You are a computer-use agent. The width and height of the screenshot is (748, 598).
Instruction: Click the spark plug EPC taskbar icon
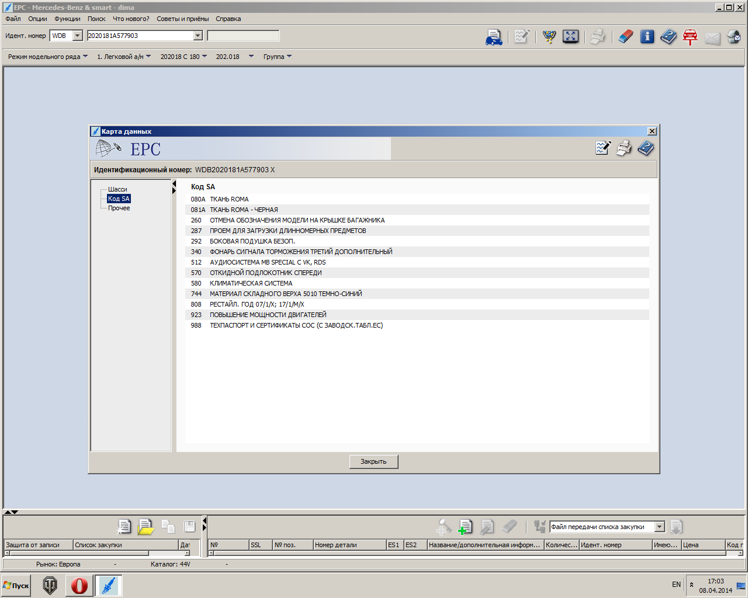(x=108, y=585)
